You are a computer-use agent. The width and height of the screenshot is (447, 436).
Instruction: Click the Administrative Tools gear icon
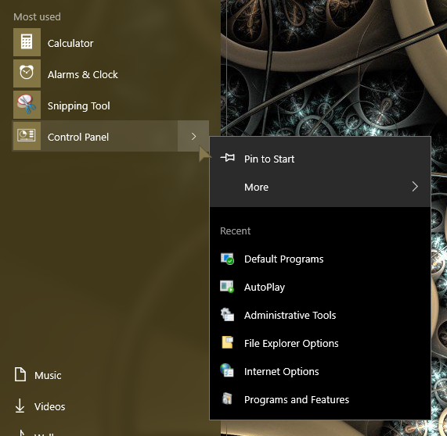tap(227, 315)
